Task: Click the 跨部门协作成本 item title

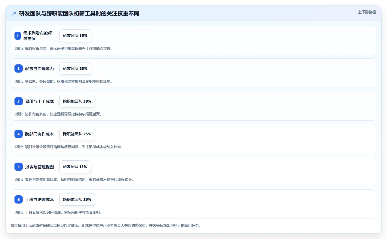Action: pos(40,134)
